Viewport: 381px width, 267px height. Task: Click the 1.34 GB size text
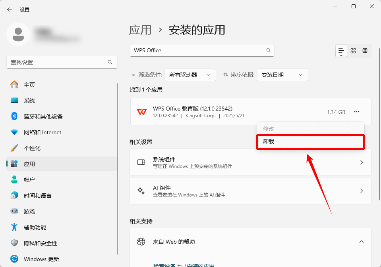click(x=336, y=112)
